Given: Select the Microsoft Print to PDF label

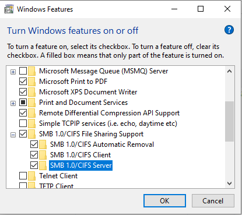Looking at the screenshot, I should tap(73, 82).
